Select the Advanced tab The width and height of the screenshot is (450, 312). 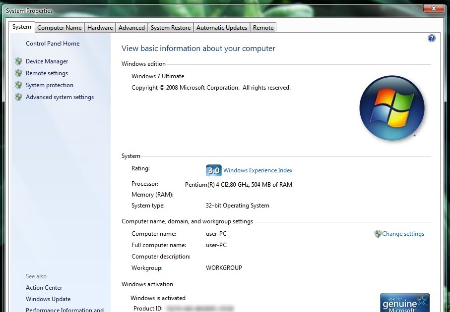[x=131, y=27]
